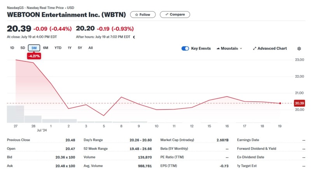Click the EPS (TTM) value -0.73
Viewport: 311px width, 172px height.
224,166
